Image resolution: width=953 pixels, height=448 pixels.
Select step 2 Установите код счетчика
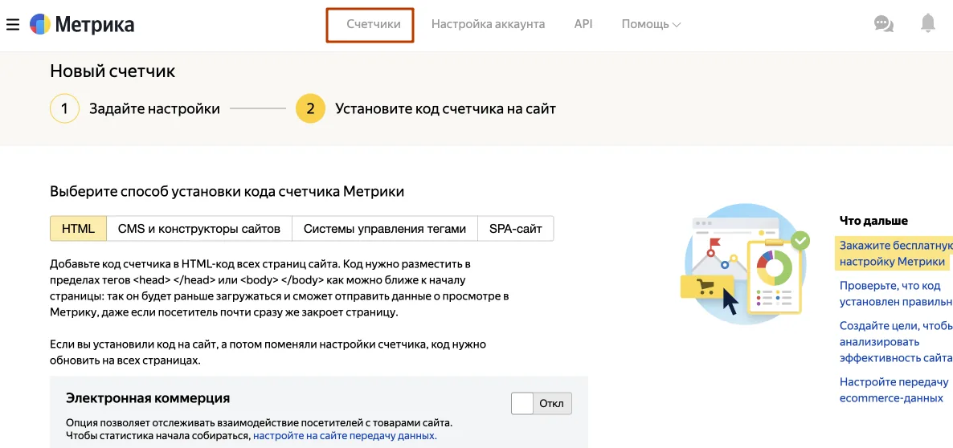tap(425, 109)
